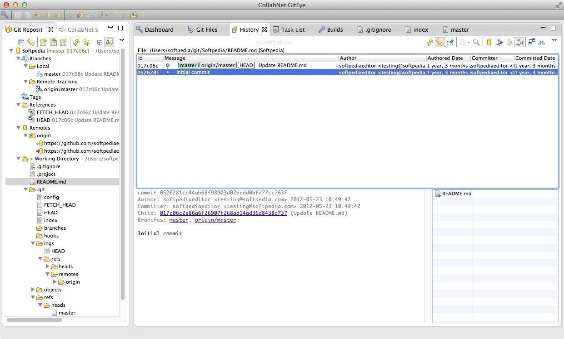Toggle the highlighted rightmost Git Repositories toolbar button
Viewport: 564px width, 339px height.
pyautogui.click(x=109, y=42)
